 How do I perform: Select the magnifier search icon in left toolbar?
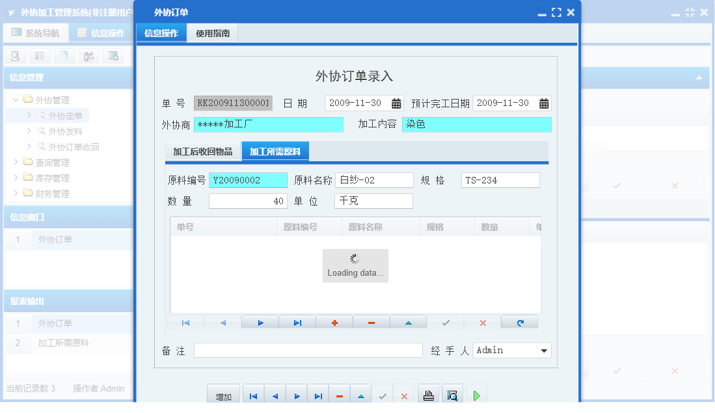coord(14,56)
